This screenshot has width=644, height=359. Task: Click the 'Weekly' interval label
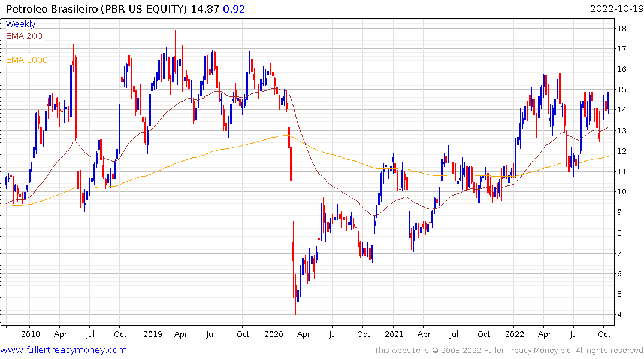(x=20, y=24)
